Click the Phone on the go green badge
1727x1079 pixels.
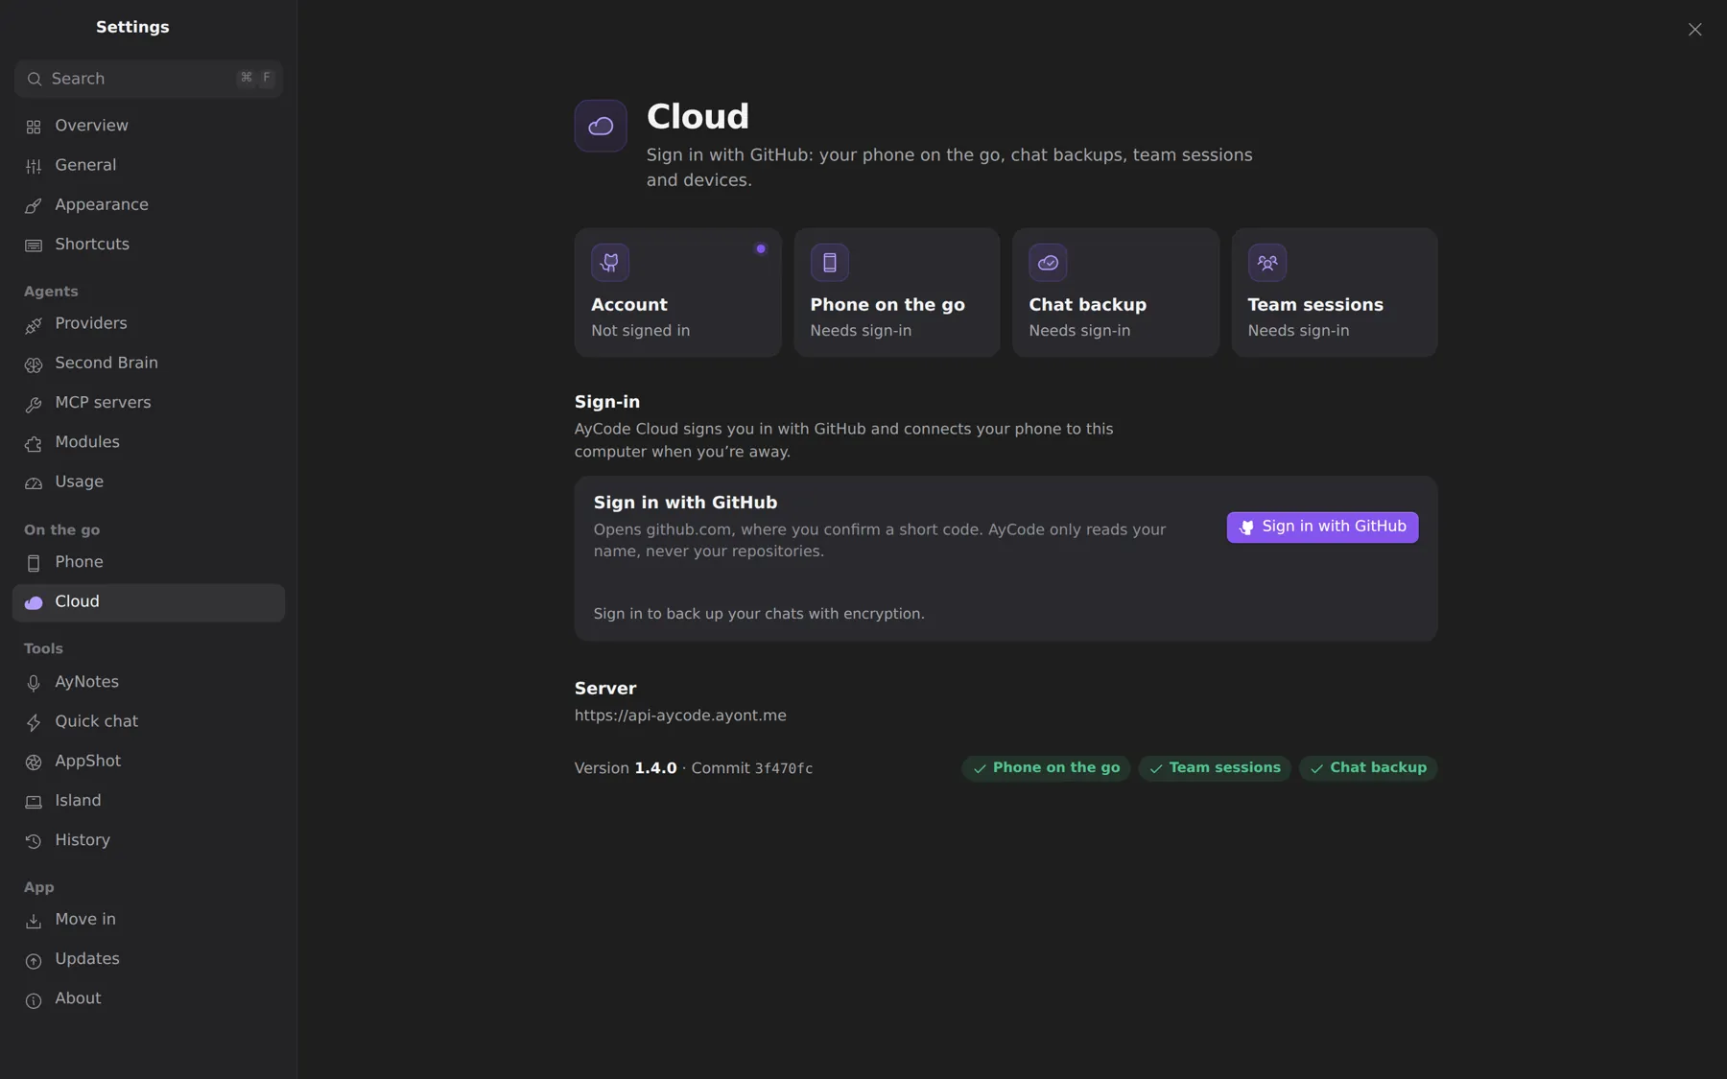point(1046,768)
